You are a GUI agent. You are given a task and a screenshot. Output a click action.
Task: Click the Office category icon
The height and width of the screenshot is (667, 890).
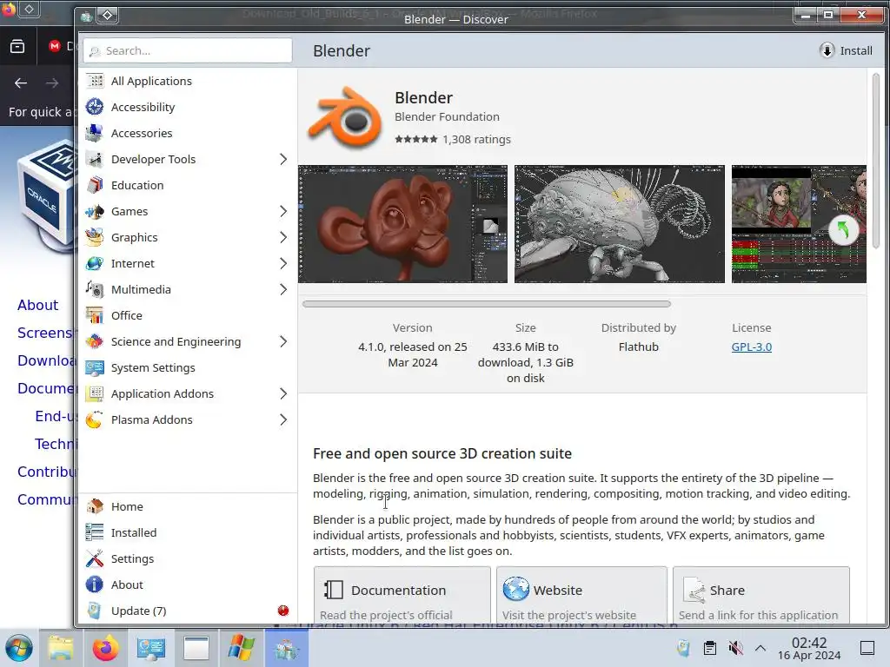[x=95, y=316]
